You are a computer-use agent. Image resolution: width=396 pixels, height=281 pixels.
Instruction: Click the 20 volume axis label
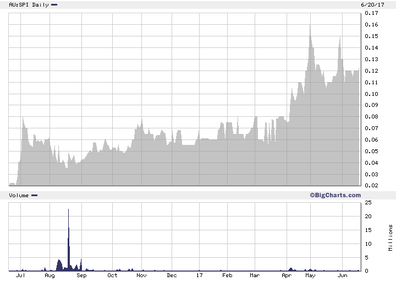(x=368, y=216)
